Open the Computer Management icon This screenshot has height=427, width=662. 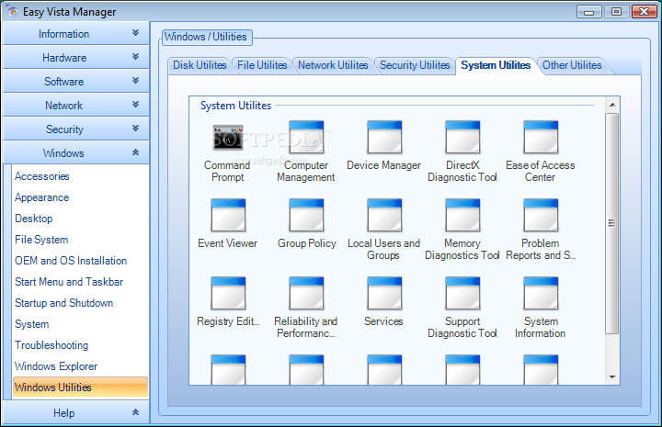coord(306,138)
